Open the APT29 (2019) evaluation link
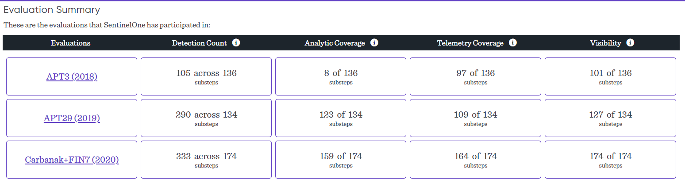The image size is (685, 187). point(72,118)
